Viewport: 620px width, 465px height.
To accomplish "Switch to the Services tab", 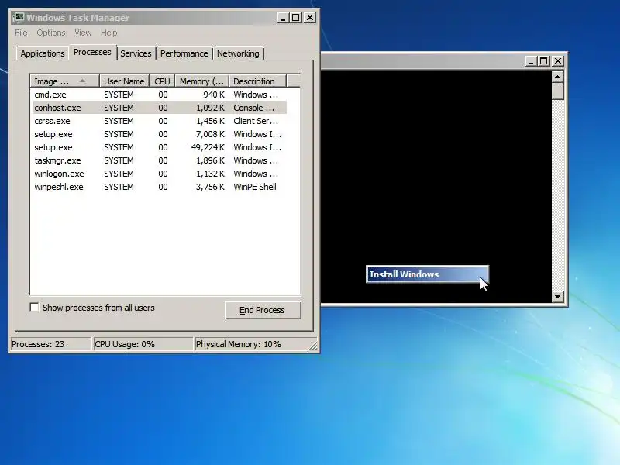I will point(136,53).
